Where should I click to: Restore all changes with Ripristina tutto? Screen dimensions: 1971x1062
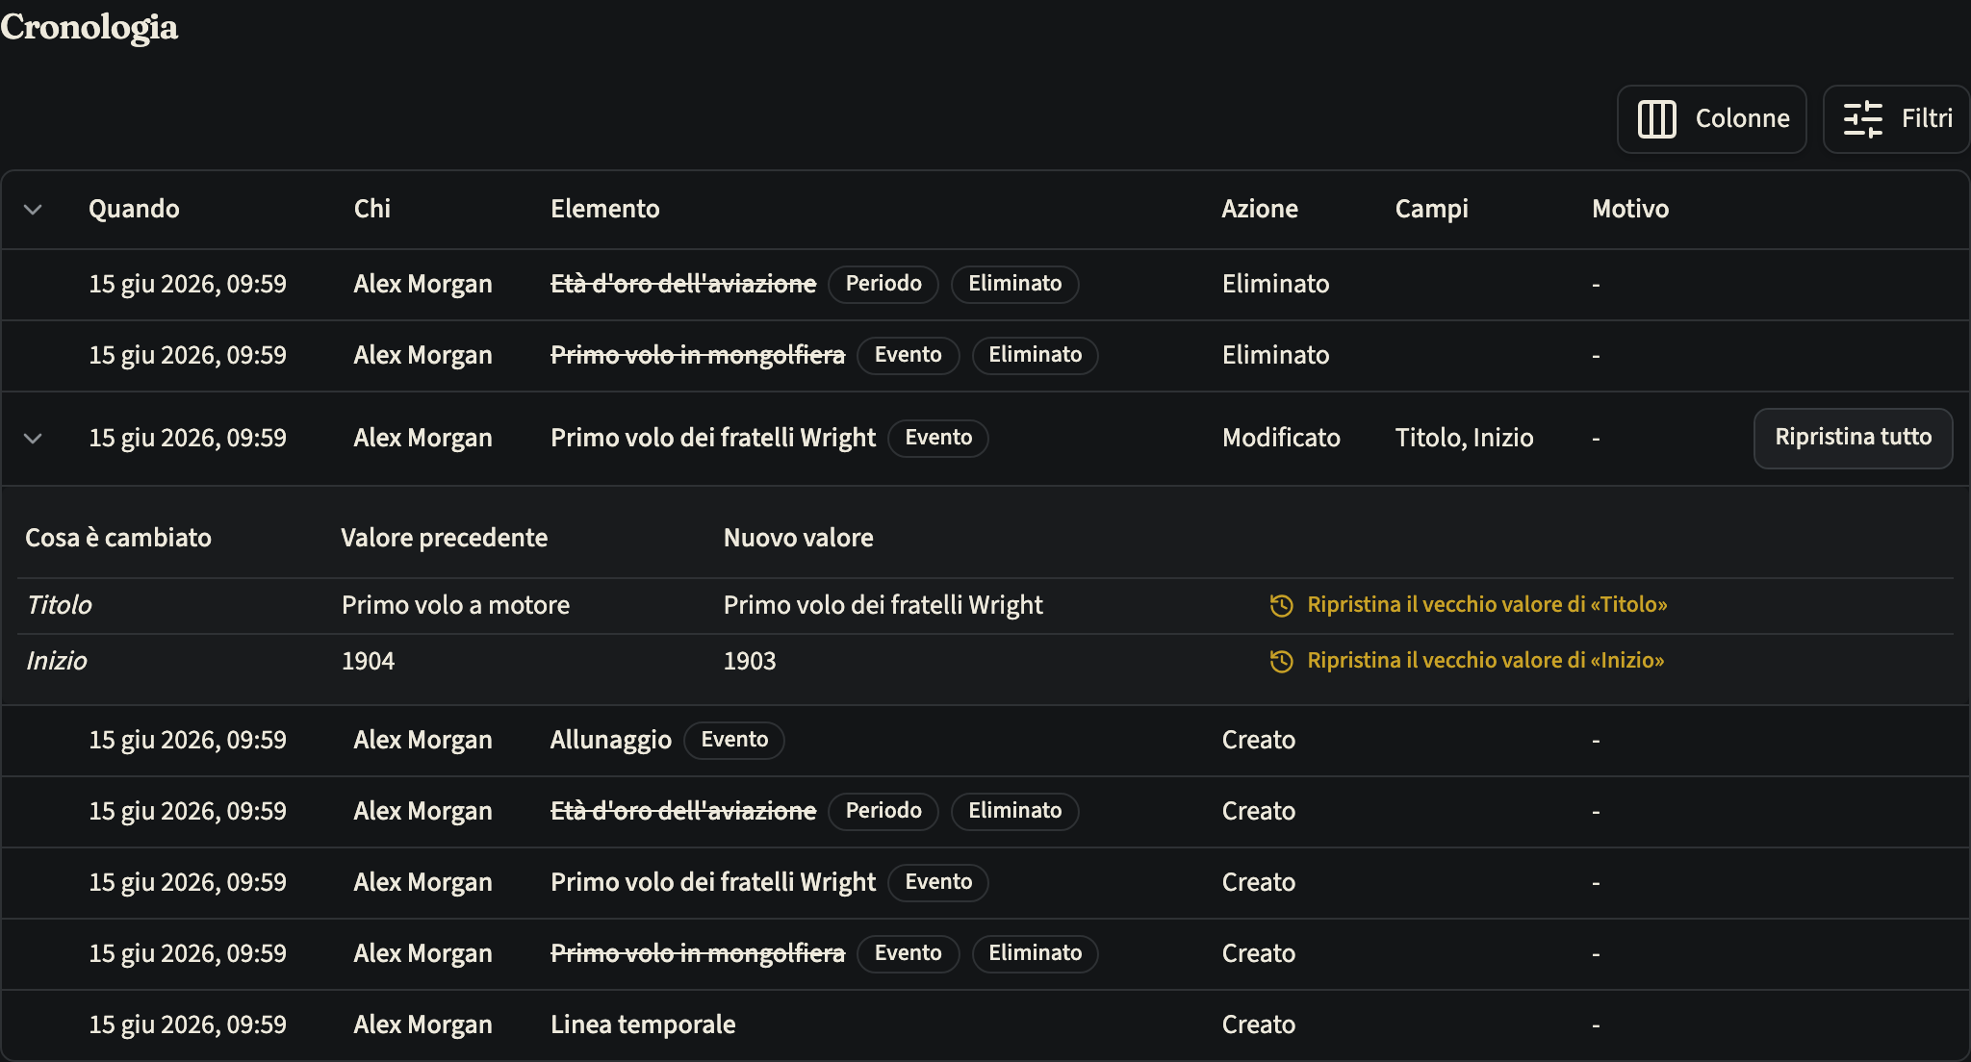[x=1853, y=438]
